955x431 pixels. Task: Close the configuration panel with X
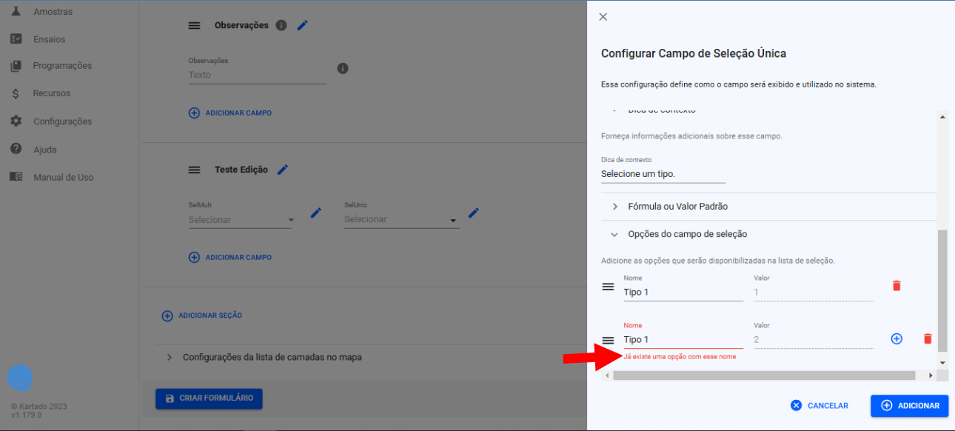[x=603, y=17]
